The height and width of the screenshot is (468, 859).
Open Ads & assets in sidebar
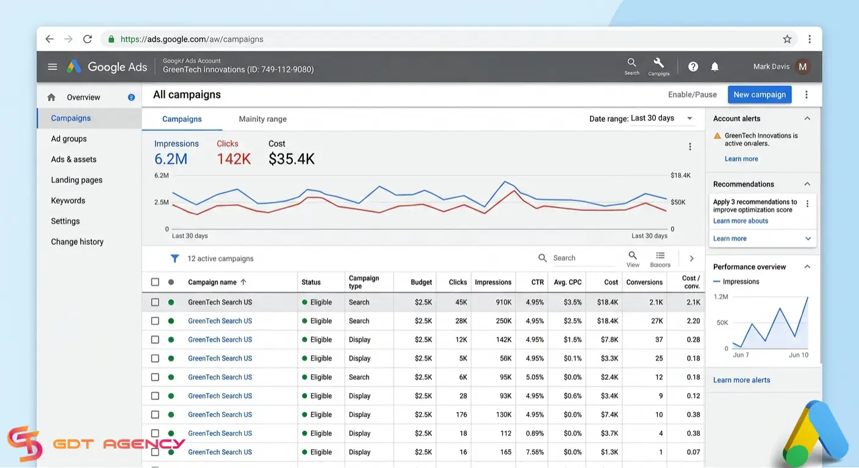tap(74, 160)
